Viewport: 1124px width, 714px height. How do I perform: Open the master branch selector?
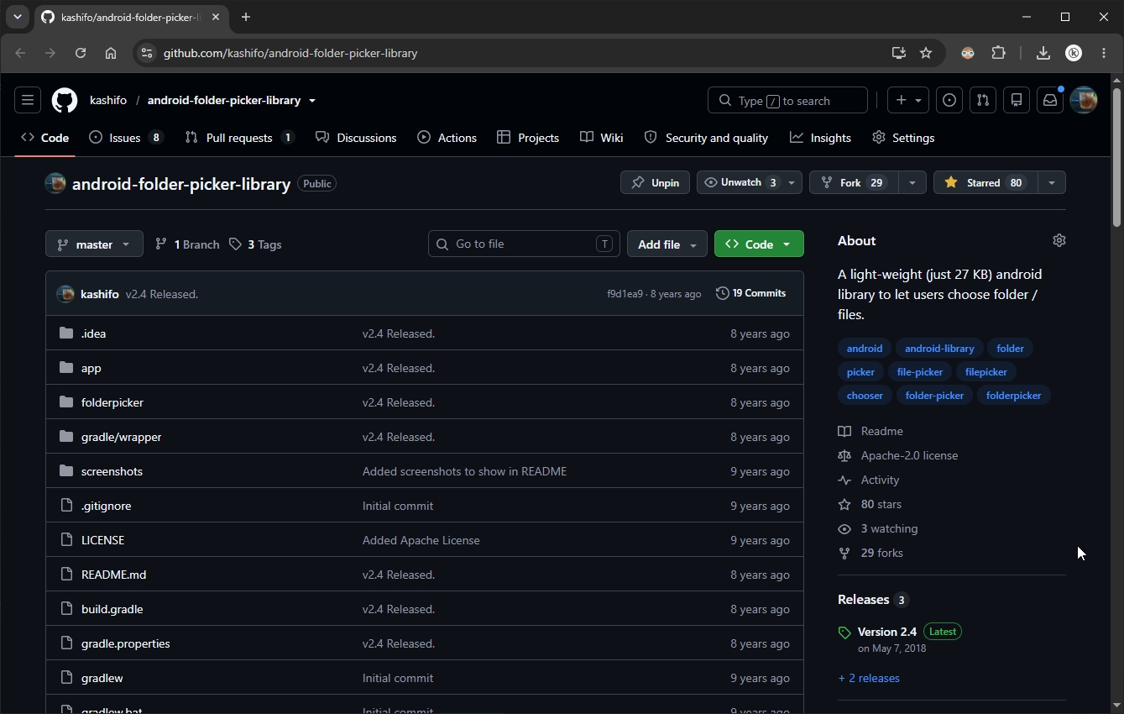click(94, 244)
